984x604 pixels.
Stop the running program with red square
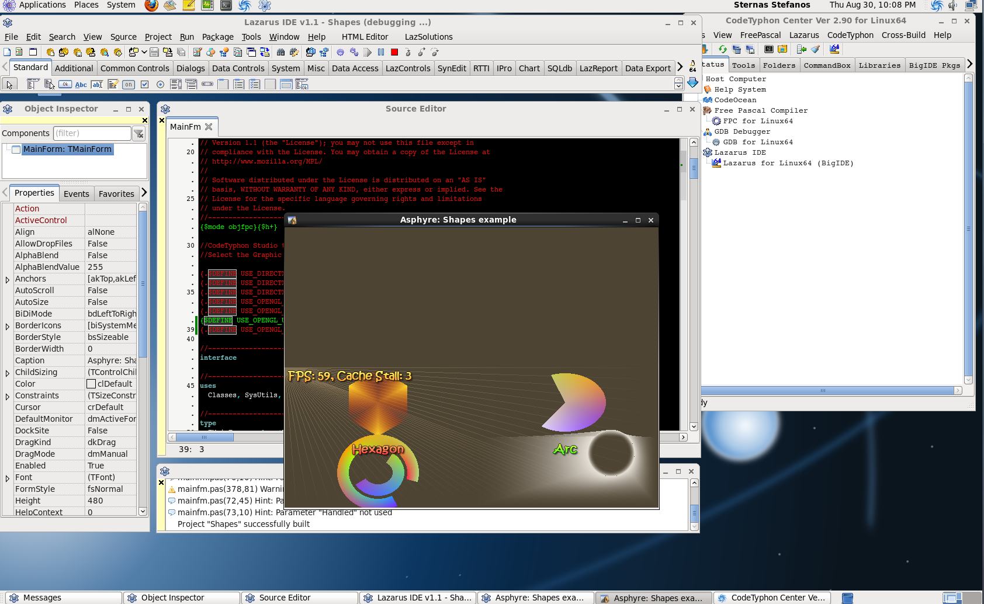tap(394, 52)
